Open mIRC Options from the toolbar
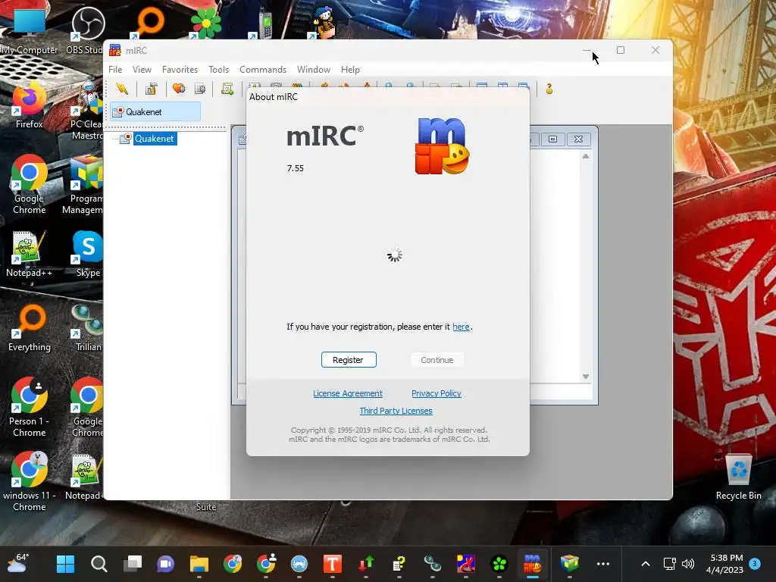 coord(151,89)
